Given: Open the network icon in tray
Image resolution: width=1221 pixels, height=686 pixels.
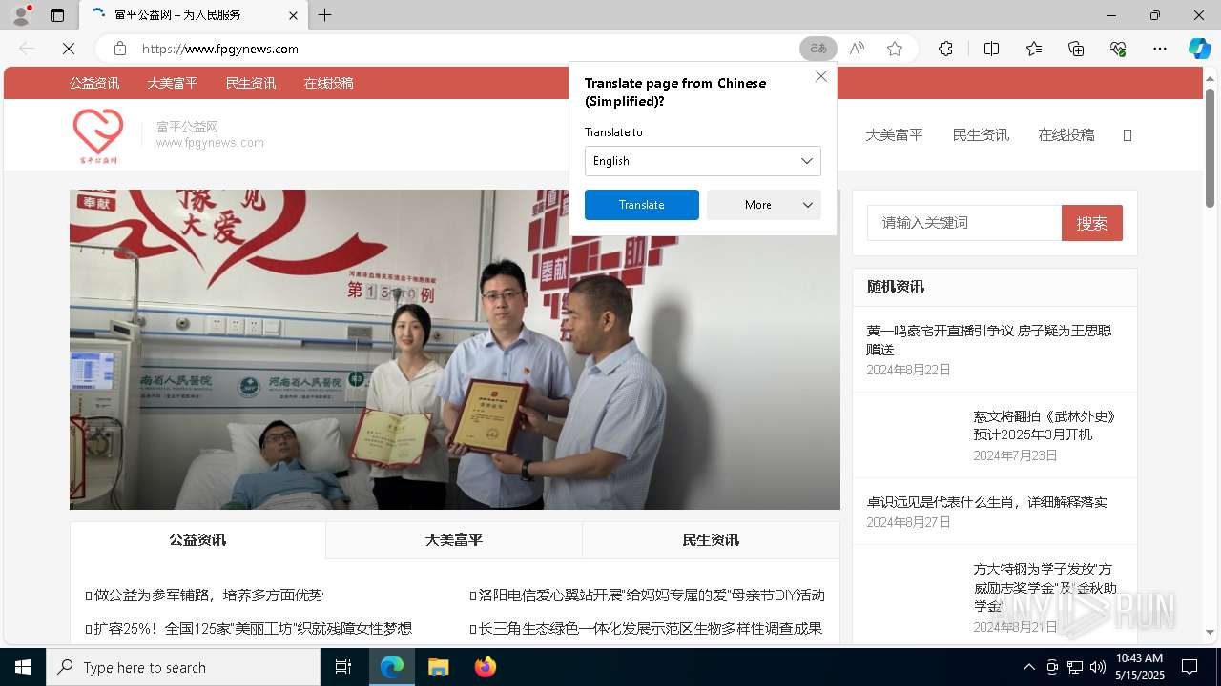Looking at the screenshot, I should tap(1075, 667).
